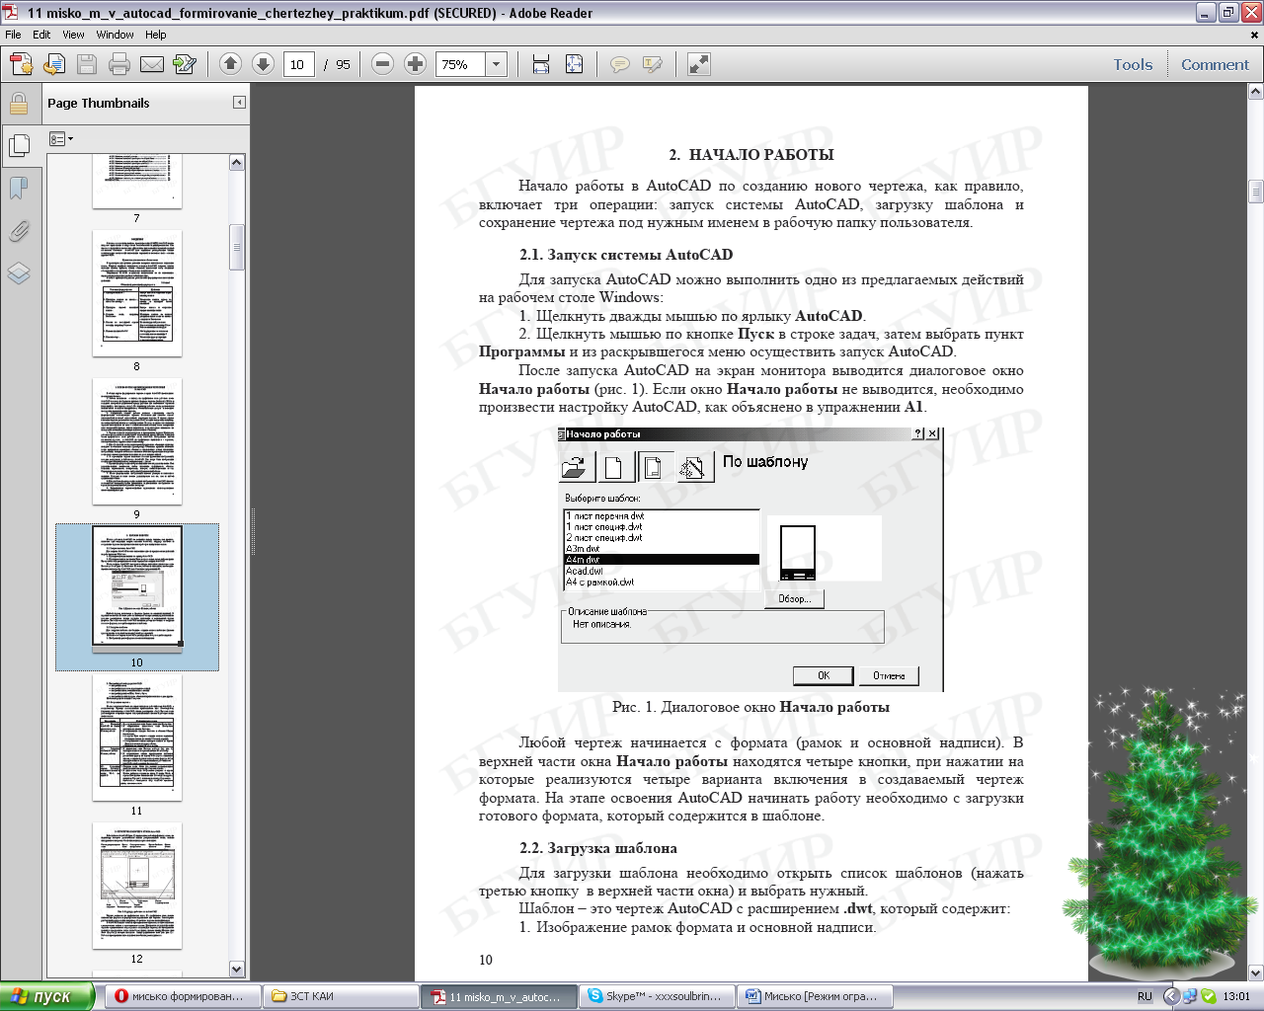This screenshot has height=1011, width=1264.
Task: Open the File menu
Action: click(x=13, y=35)
